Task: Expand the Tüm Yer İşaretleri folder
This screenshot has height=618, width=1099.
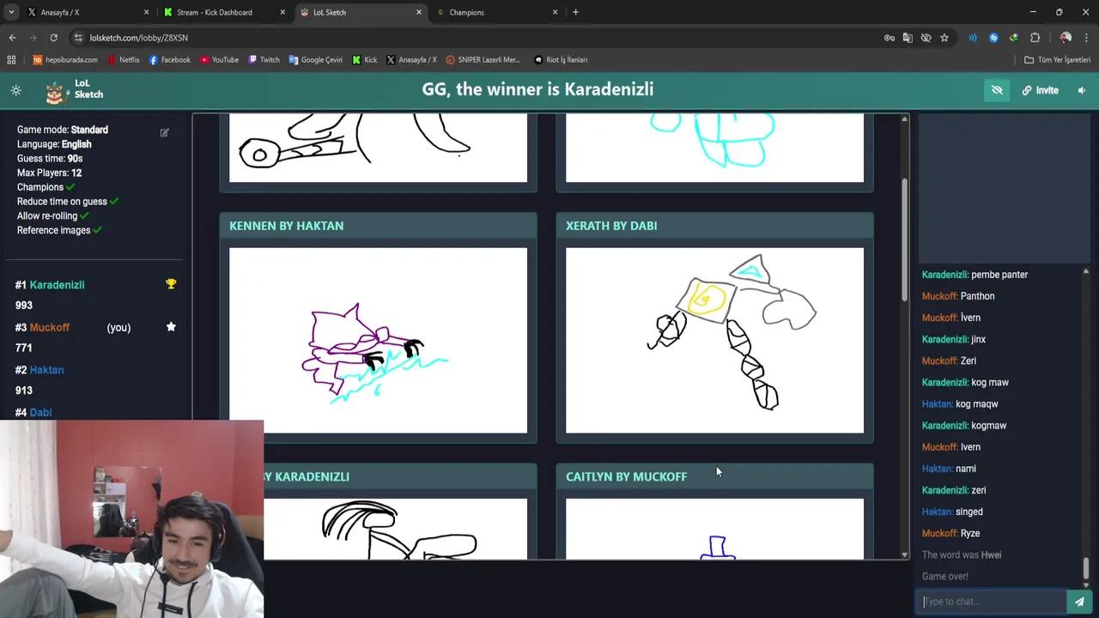Action: click(1057, 60)
